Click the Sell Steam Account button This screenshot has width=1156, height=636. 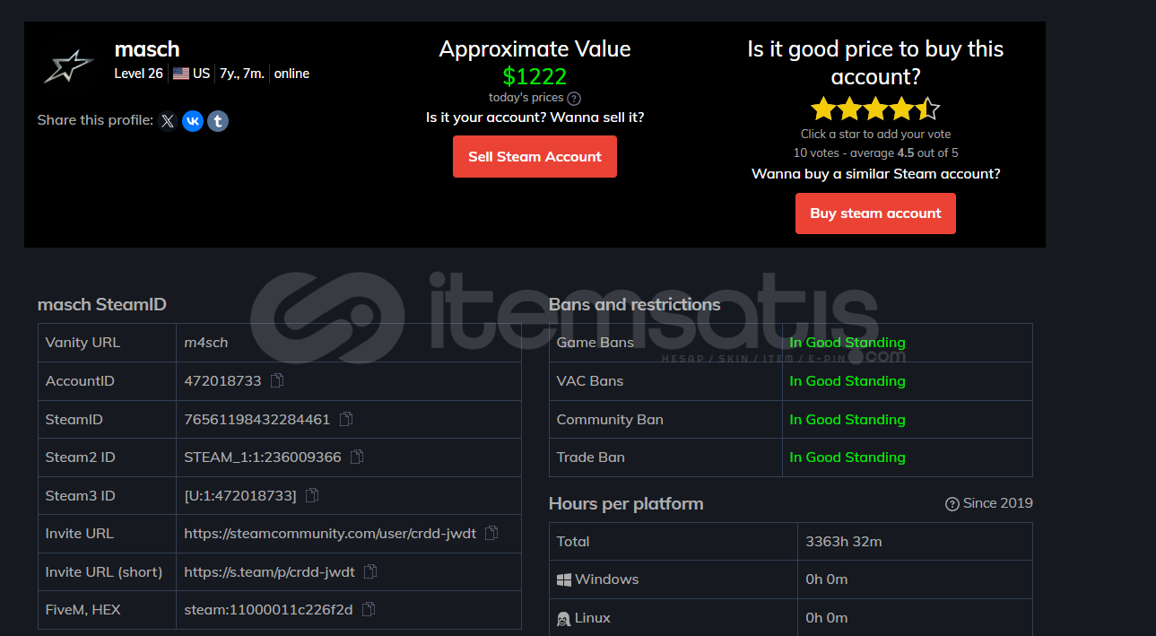[535, 156]
